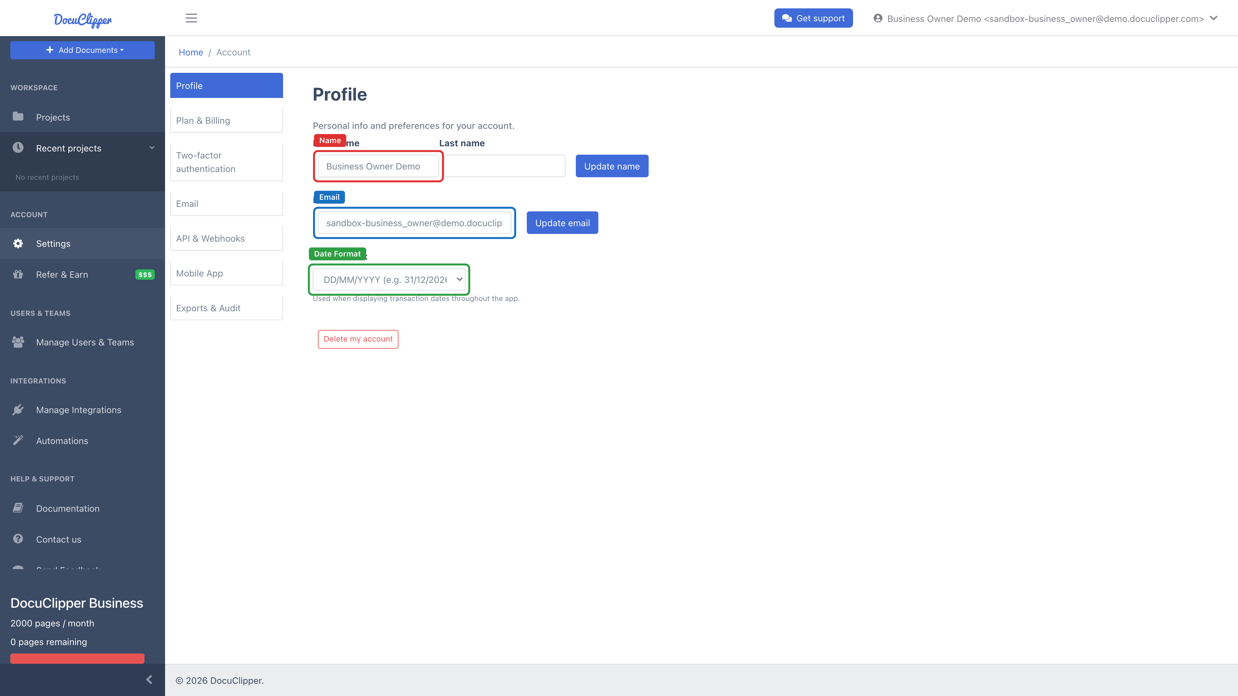Click the "© 2026 DocuClipper." footer text
This screenshot has height=696, width=1238.
click(220, 681)
